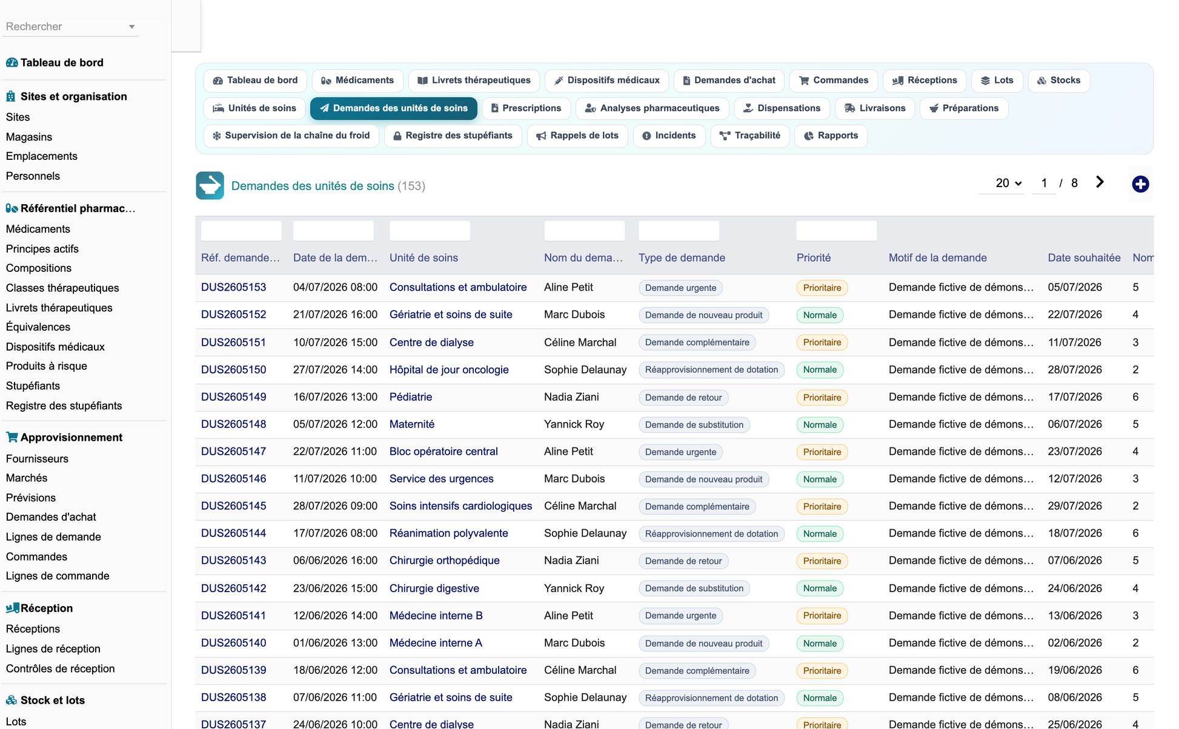Click the Réception section icon
Image resolution: width=1179 pixels, height=729 pixels.
pos(12,608)
